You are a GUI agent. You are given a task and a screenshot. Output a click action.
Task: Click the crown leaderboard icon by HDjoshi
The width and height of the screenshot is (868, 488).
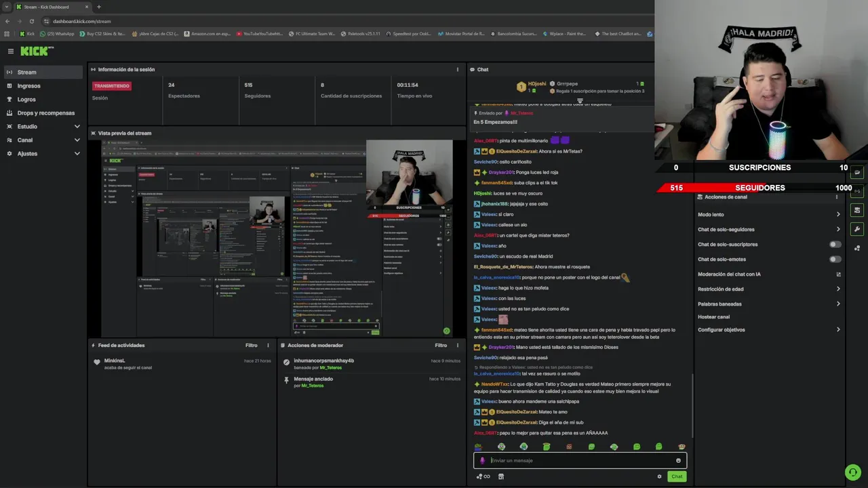point(521,87)
